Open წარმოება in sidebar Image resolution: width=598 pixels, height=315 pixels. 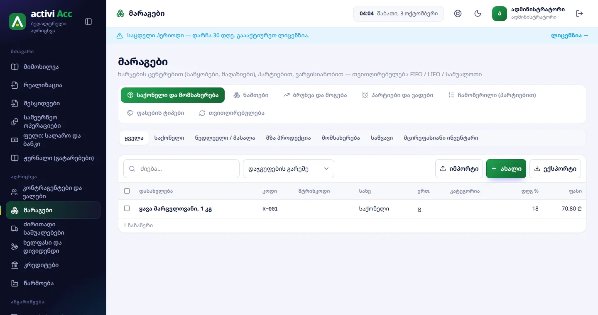click(53, 283)
